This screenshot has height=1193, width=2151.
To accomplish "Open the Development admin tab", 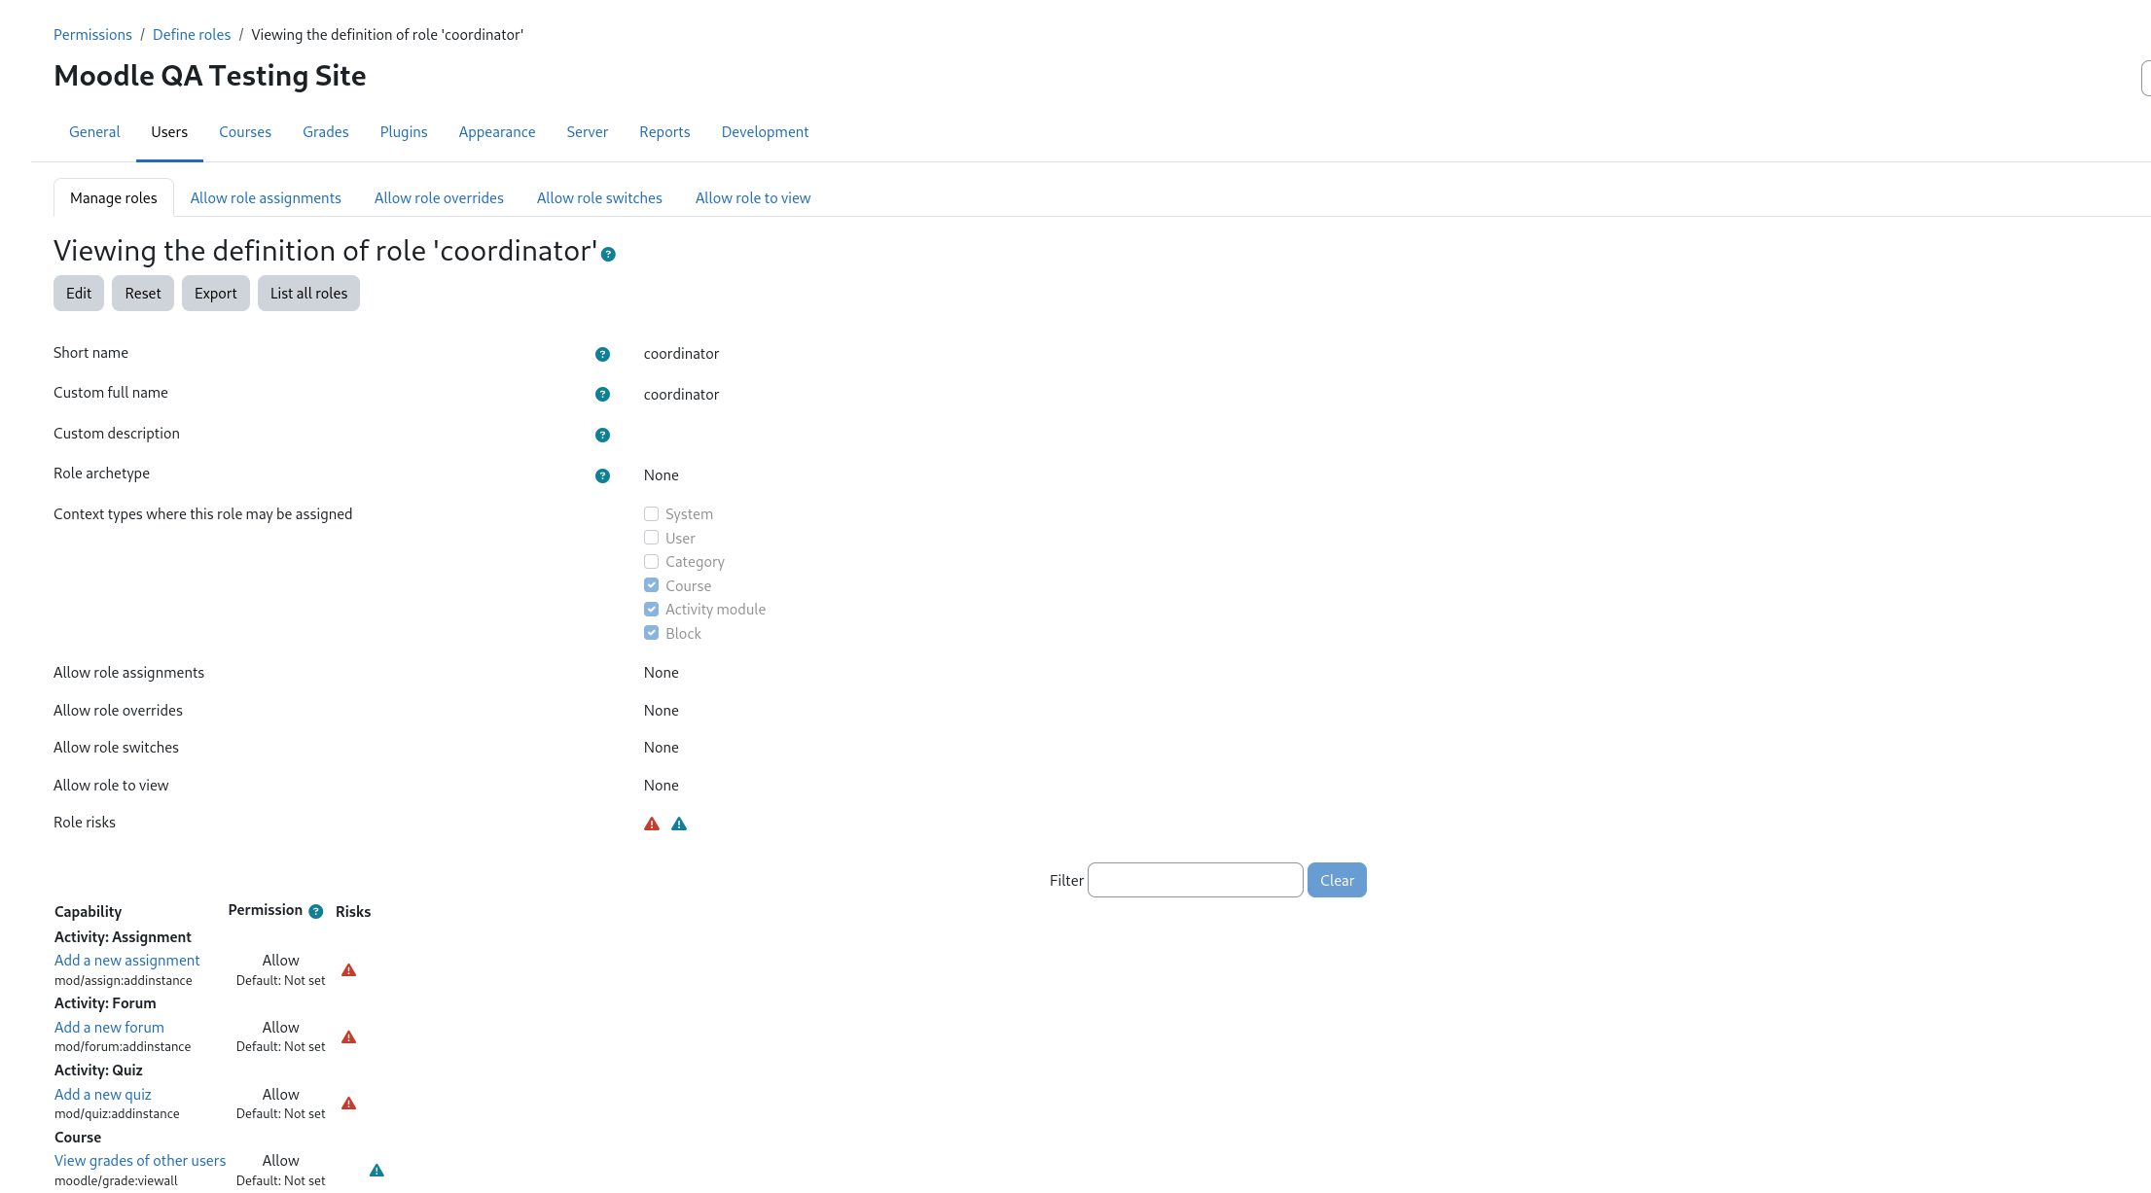I will 765,132.
